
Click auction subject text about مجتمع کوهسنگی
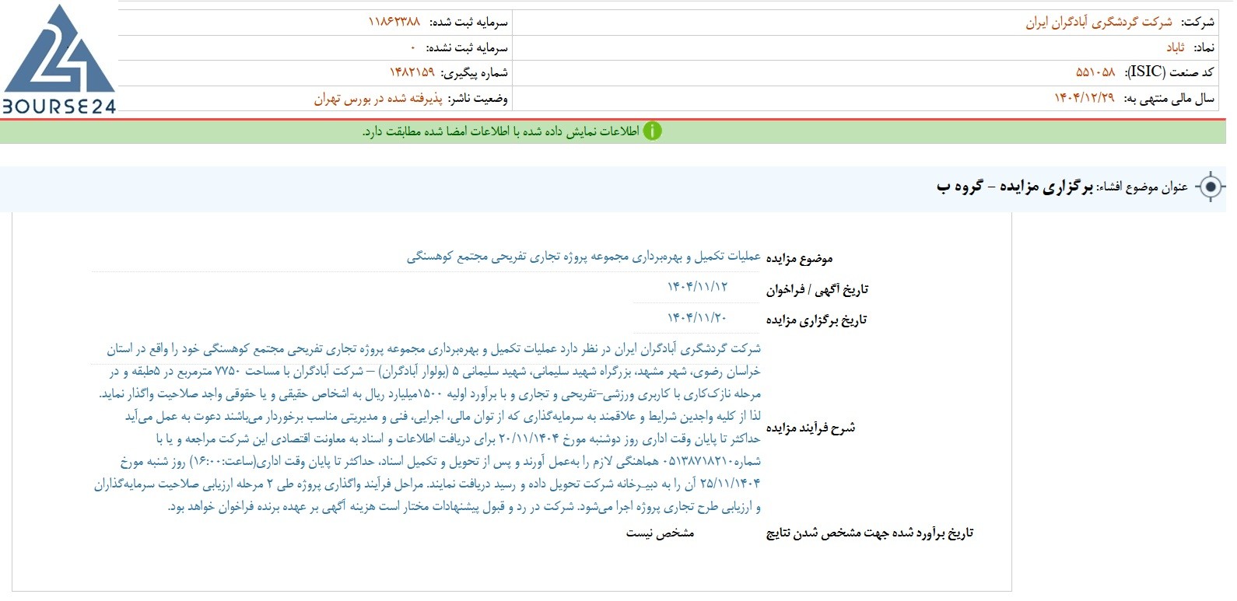coord(583,257)
